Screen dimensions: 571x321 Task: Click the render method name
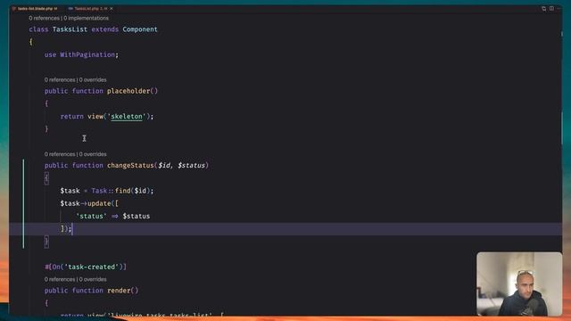point(119,291)
